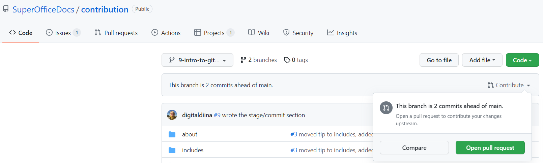Expand the 9-intro-to-git branch selector dropdown
This screenshot has height=163, width=543.
coord(197,60)
